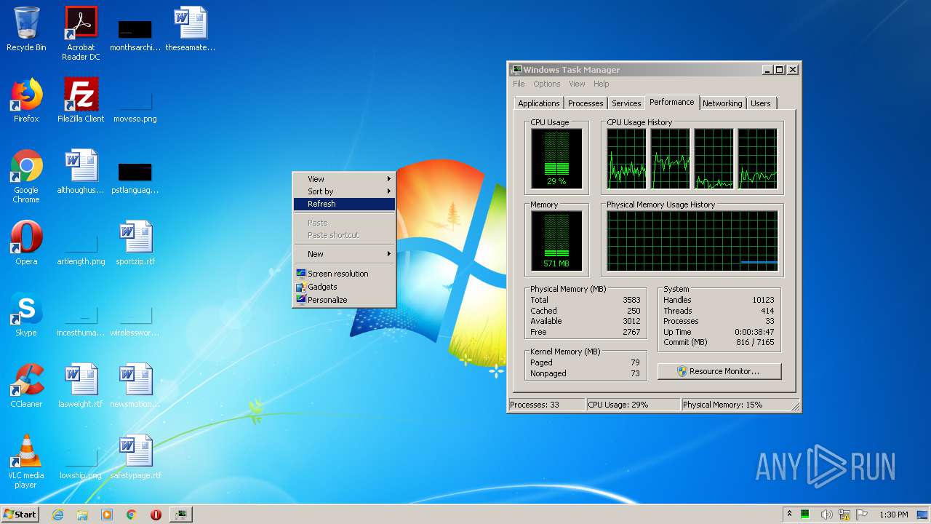Open Acrobat Reader DC desktop icon
The image size is (931, 524).
click(x=81, y=33)
